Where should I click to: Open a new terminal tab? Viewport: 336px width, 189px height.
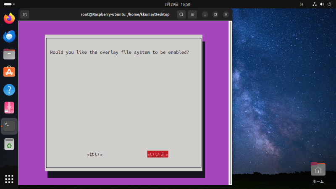click(25, 14)
